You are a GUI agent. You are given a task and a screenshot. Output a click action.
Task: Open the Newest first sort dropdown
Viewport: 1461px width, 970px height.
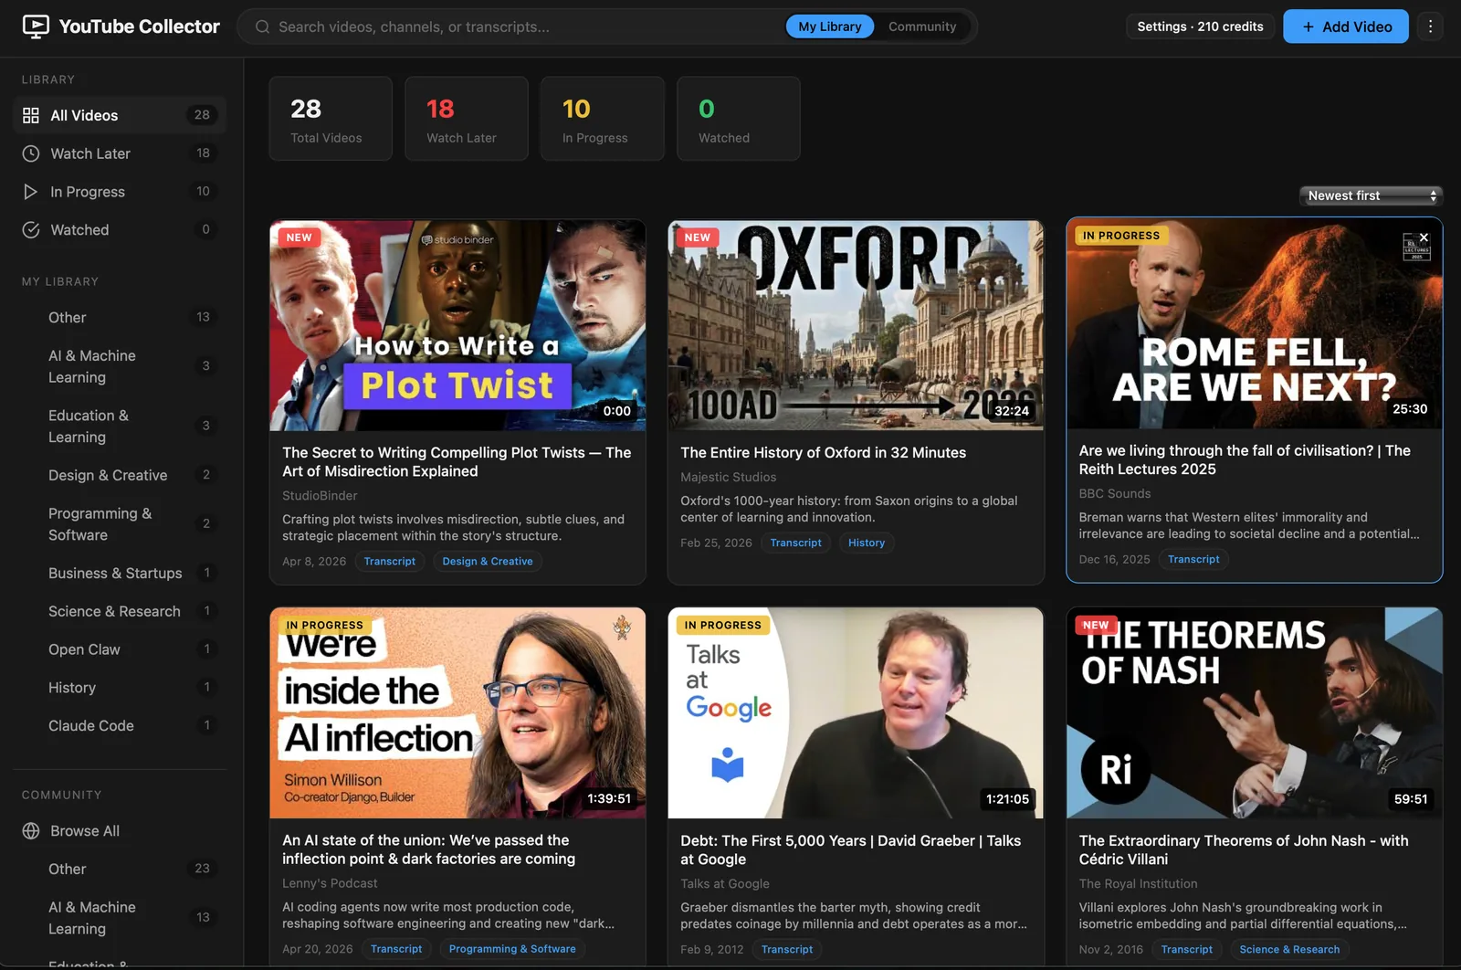click(x=1371, y=195)
